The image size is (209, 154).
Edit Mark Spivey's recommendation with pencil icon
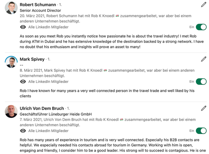tap(204, 59)
